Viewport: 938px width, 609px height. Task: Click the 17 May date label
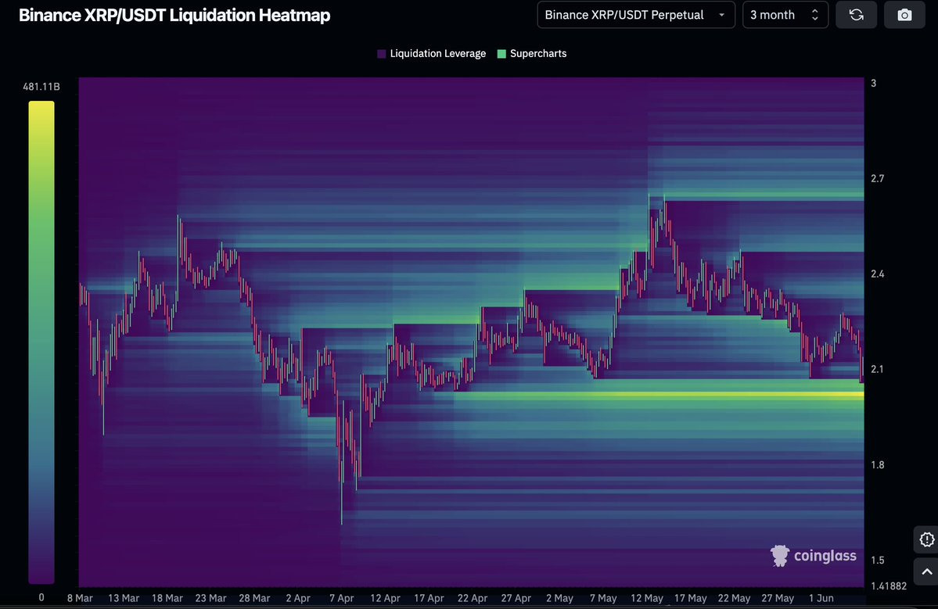690,598
